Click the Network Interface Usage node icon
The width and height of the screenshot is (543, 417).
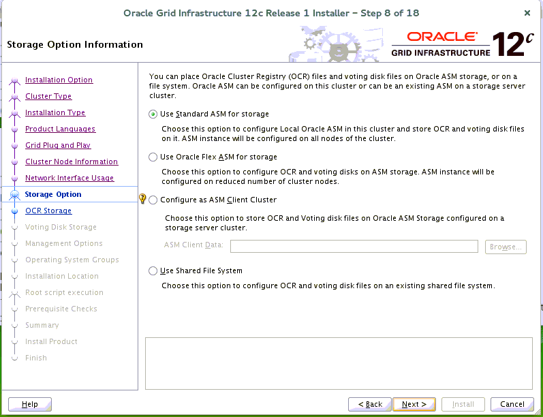click(14, 179)
